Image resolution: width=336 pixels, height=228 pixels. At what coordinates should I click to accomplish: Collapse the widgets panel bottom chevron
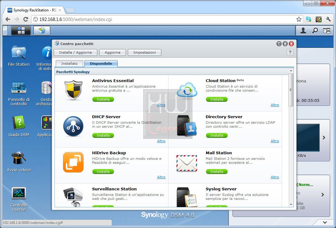tap(325, 223)
